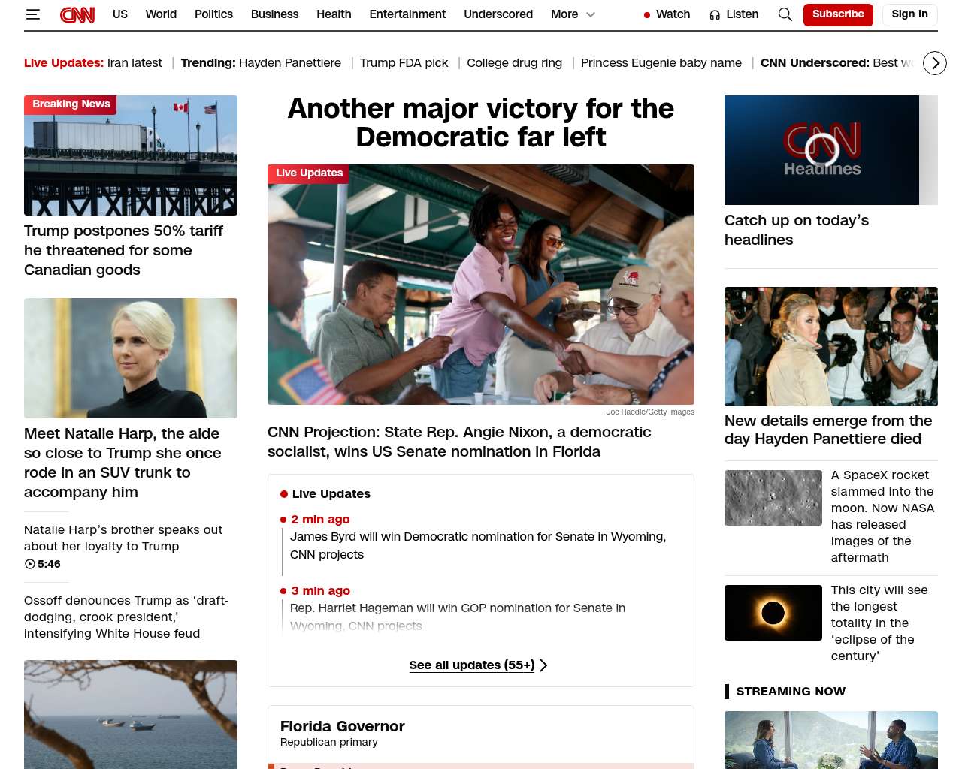Open James Byrd Wyoming projection update
The width and height of the screenshot is (962, 769).
tap(478, 545)
